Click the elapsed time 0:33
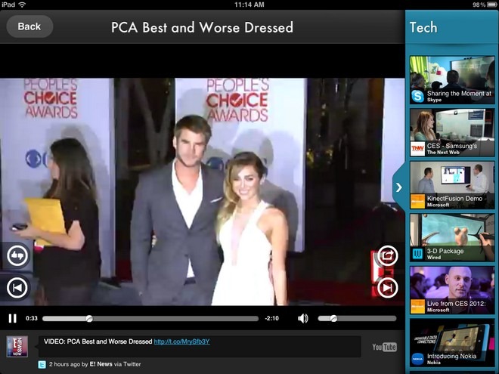Image resolution: width=499 pixels, height=374 pixels. 32,318
